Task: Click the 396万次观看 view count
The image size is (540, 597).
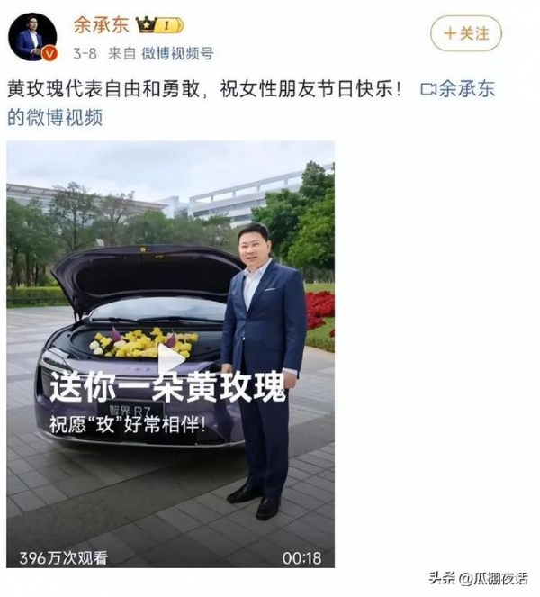Action: 64,558
